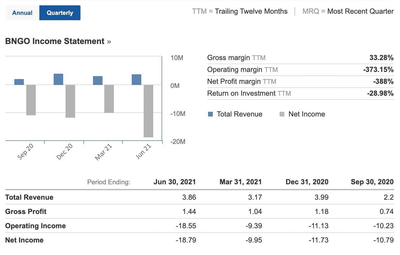Select the 33.28% gross margin value
This screenshot has height=255, width=400.
point(382,58)
